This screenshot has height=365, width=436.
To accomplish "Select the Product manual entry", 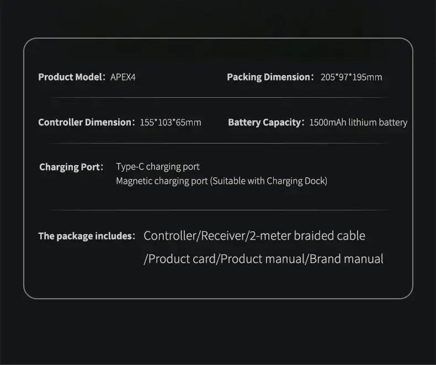I will (x=263, y=259).
